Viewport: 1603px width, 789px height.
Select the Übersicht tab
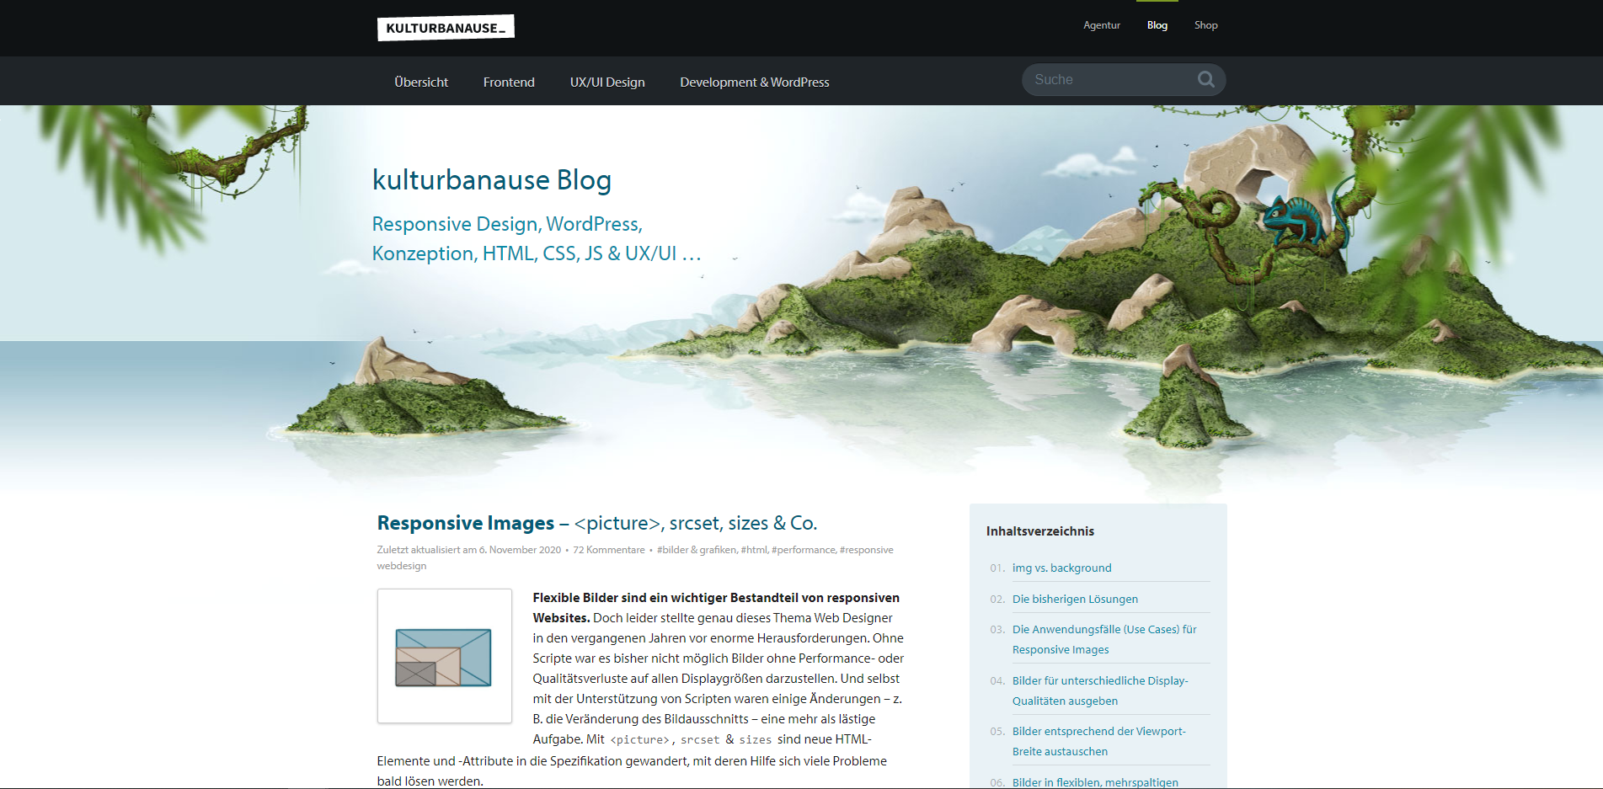(x=421, y=83)
